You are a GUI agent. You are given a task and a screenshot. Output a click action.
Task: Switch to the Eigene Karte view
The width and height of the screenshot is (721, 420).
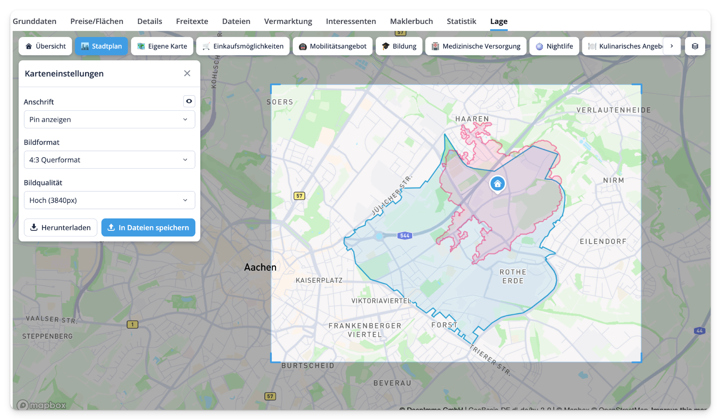tap(162, 46)
